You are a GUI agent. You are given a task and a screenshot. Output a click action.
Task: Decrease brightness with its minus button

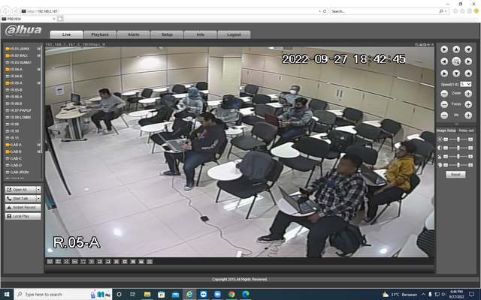click(x=446, y=139)
